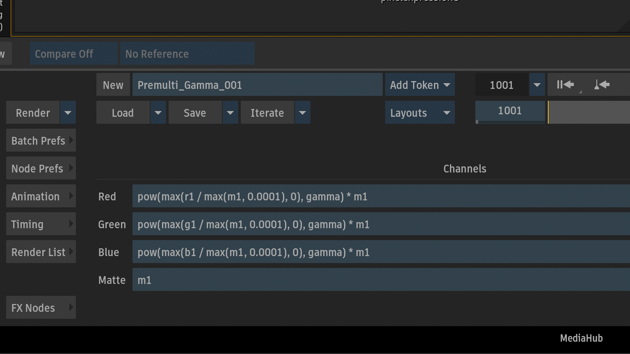Open the Timing menu

(x=41, y=224)
